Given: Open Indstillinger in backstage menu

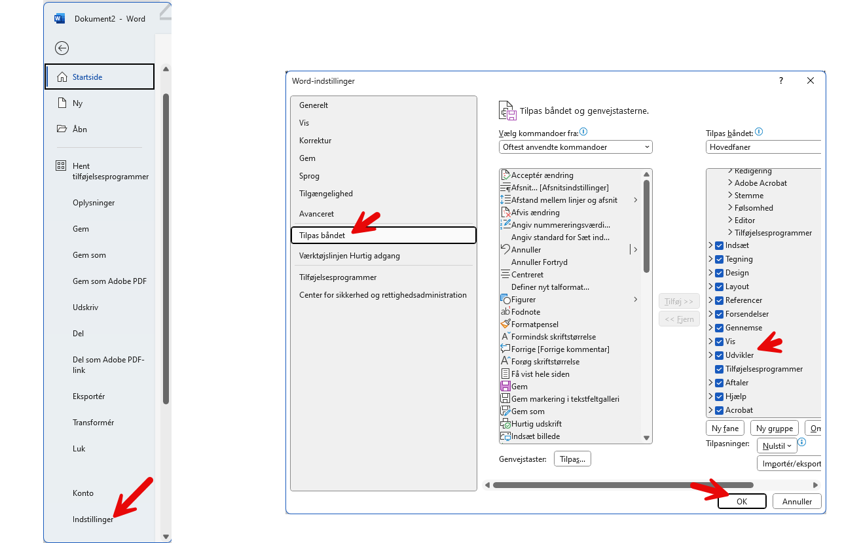Looking at the screenshot, I should [93, 519].
